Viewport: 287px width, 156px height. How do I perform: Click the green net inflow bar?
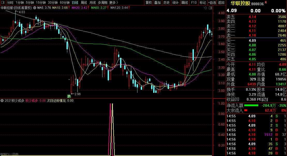[x=251, y=105]
